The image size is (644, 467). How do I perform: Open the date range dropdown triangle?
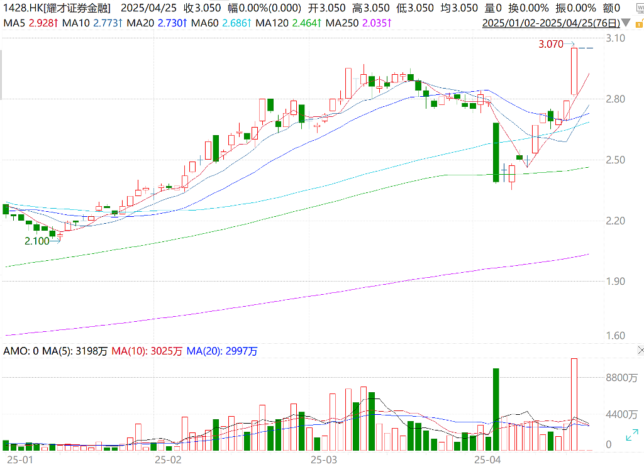tap(626, 23)
